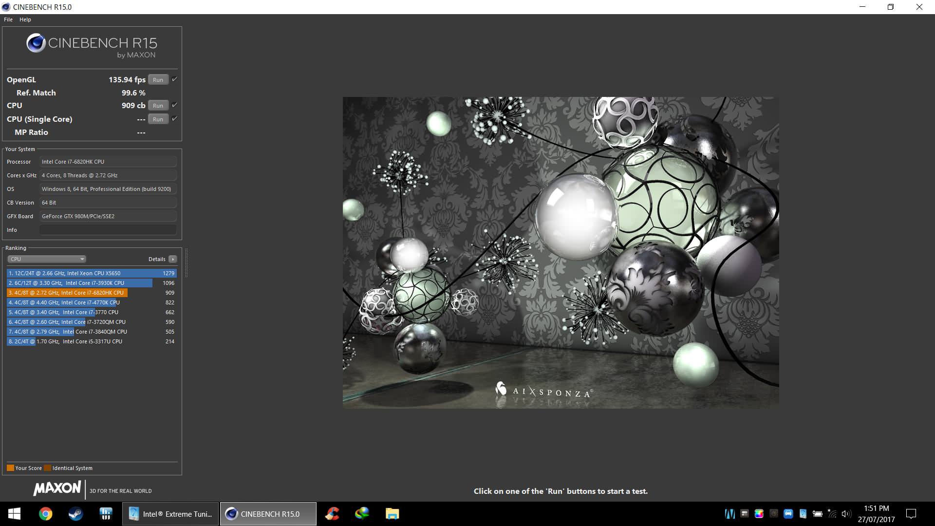
Task: Toggle the CPU Single Core checkmark
Action: (174, 118)
